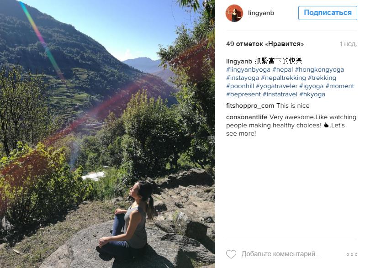Open the #nepaltrekking hashtag
Viewport: 365px width, 268px height.
(x=283, y=78)
